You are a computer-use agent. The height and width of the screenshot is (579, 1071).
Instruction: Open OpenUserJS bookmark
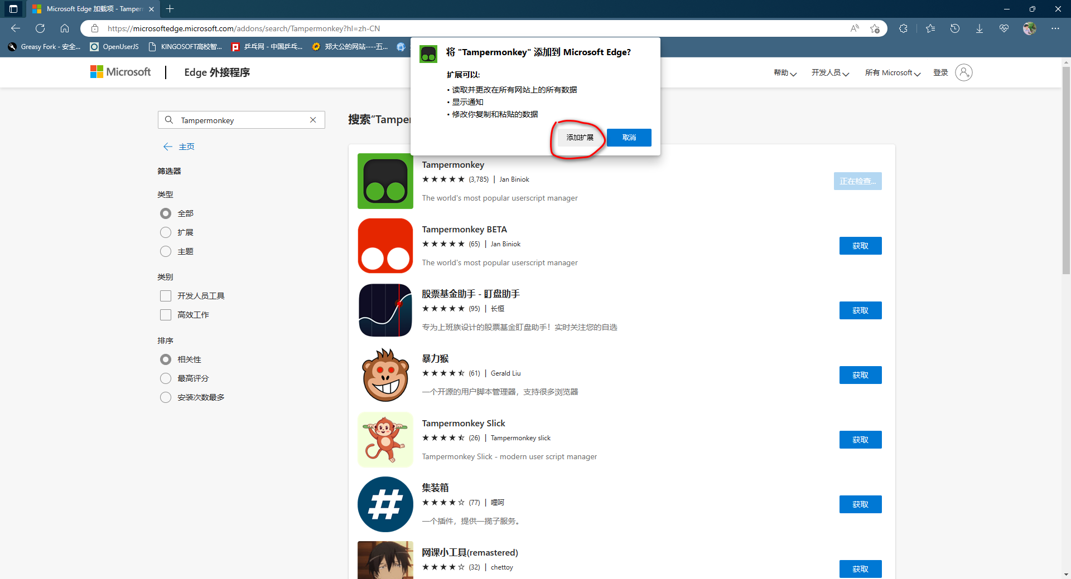115,47
